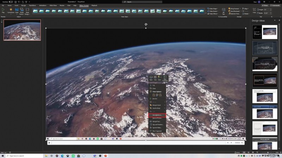This screenshot has height=158, width=282.
Task: Open PowerPoint from the Windows taskbar
Action: [x=105, y=156]
